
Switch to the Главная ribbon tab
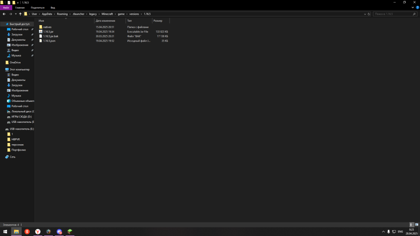[x=20, y=8]
